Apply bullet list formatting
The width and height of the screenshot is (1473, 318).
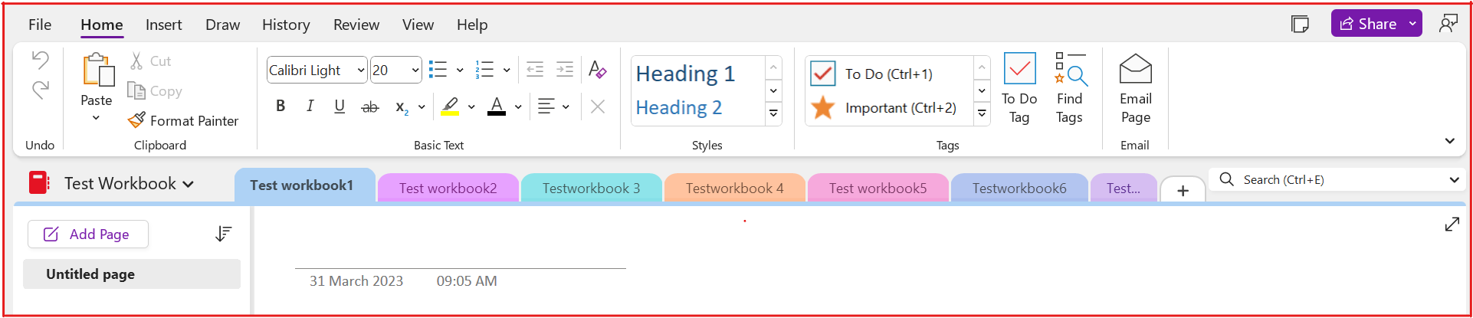point(438,70)
